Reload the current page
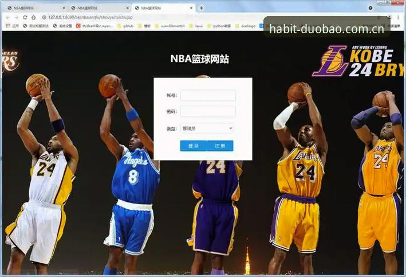Viewport: 406px width, 277px height. [25, 17]
